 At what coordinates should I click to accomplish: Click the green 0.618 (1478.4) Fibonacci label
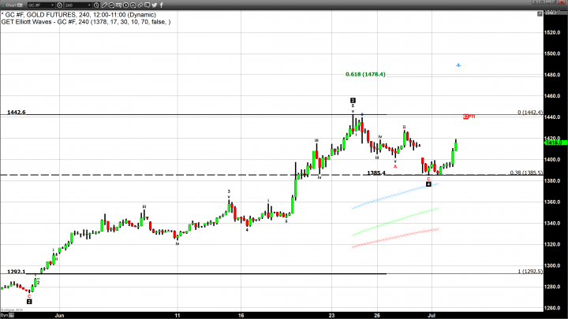tap(365, 74)
